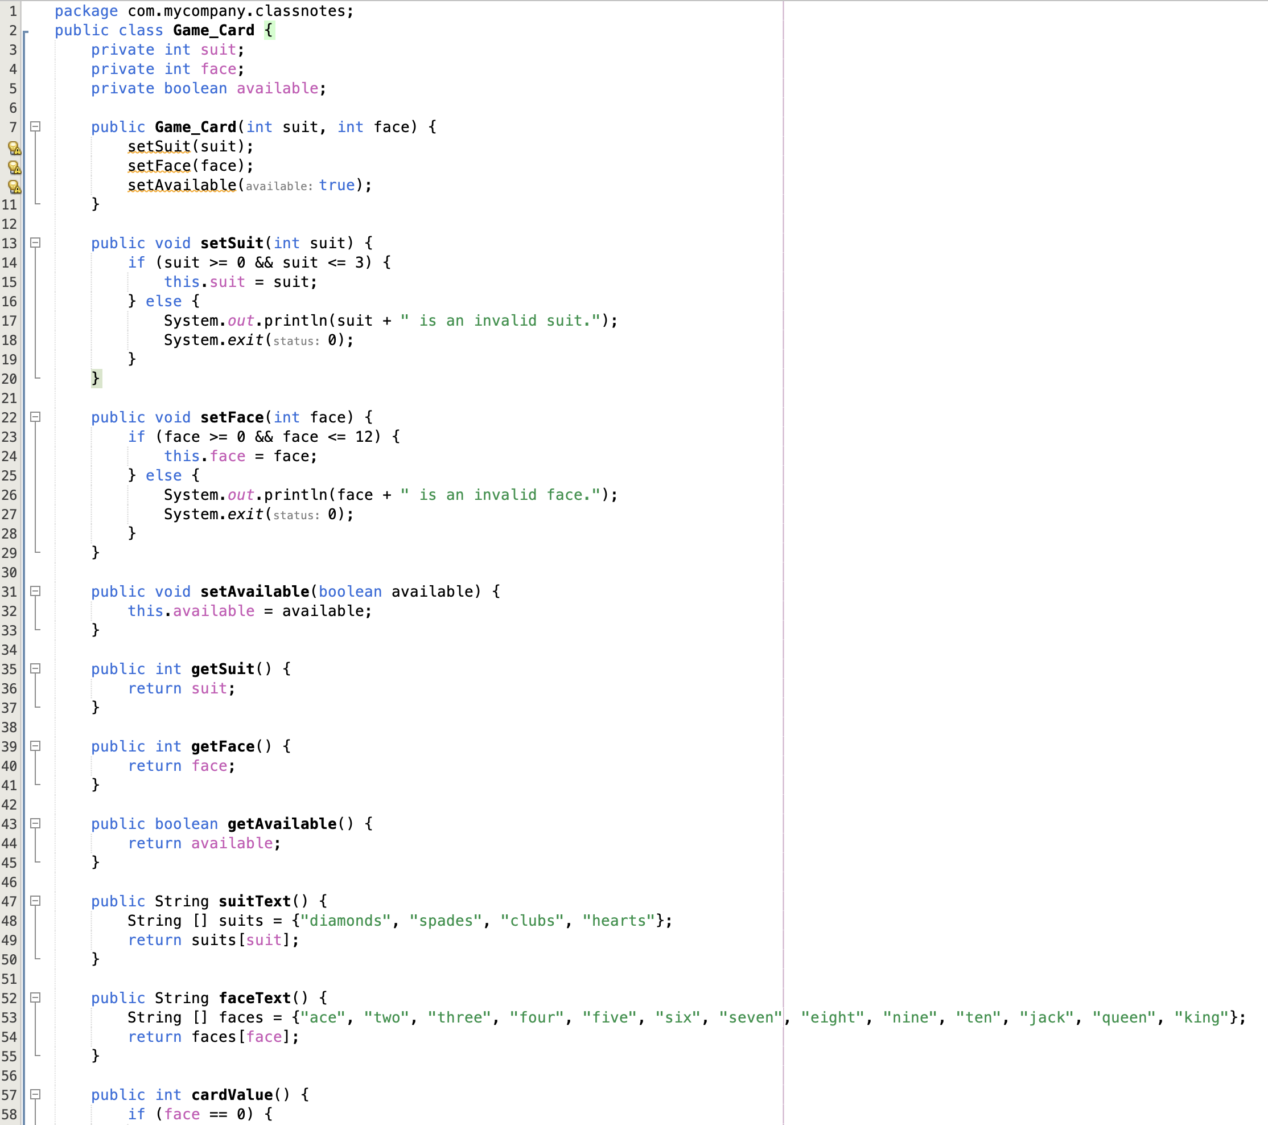Collapse the setSuit method on line 13

pos(36,243)
